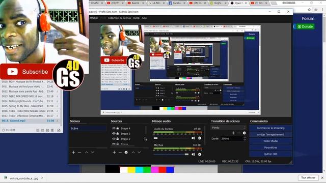Click Arrêter l'enregistrement button
This screenshot has width=326, height=183.
270,134
